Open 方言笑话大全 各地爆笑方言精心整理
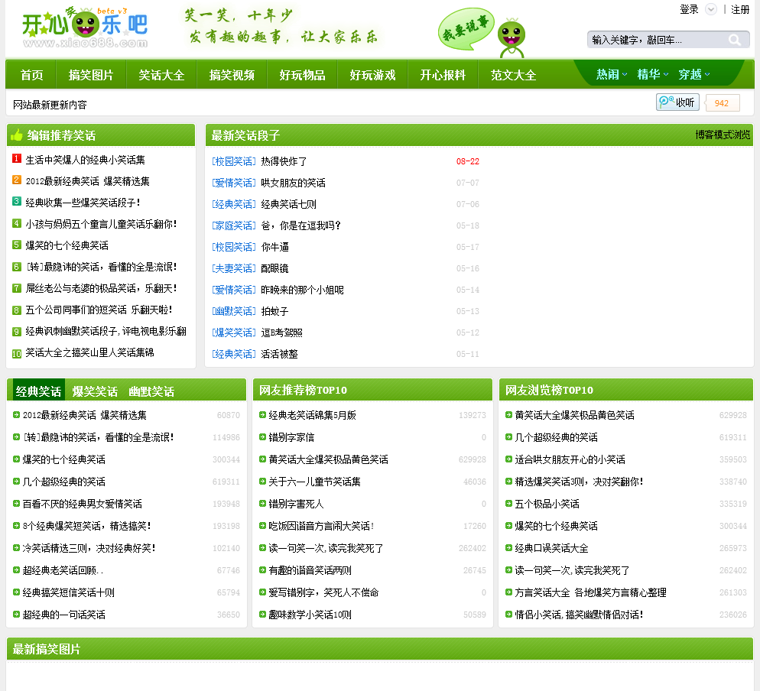 click(x=591, y=592)
